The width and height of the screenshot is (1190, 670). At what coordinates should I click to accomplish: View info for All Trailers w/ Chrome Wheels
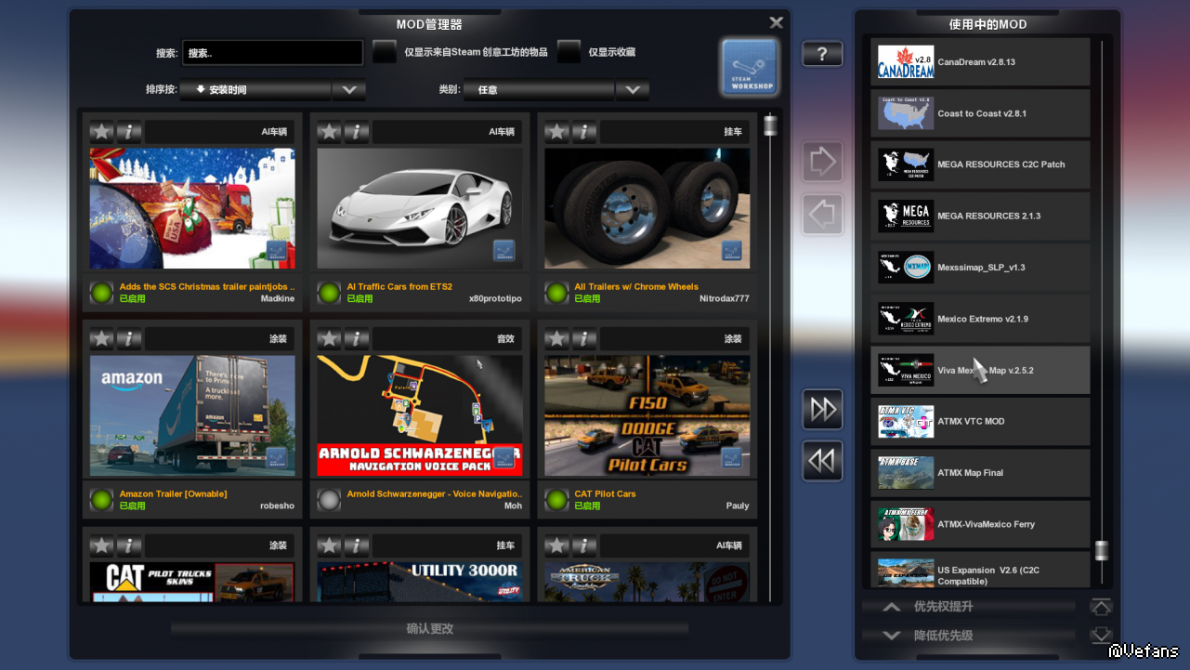point(584,132)
